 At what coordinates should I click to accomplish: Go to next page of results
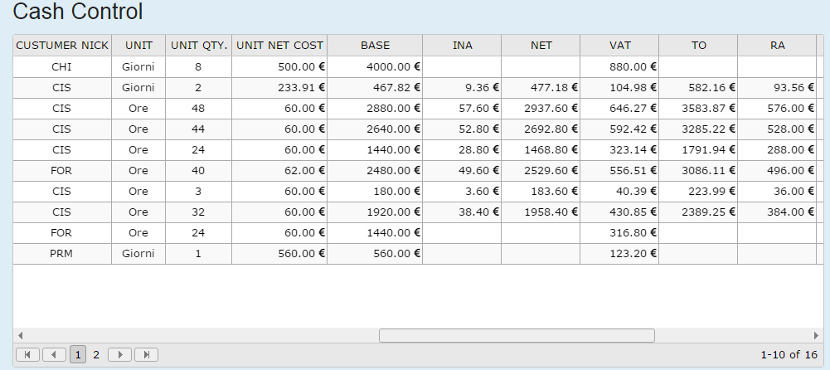pyautogui.click(x=120, y=354)
